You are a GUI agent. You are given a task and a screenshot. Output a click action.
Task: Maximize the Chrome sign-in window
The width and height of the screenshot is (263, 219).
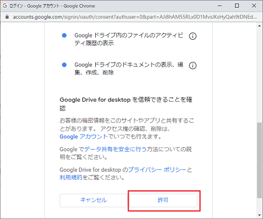coord(237,6)
